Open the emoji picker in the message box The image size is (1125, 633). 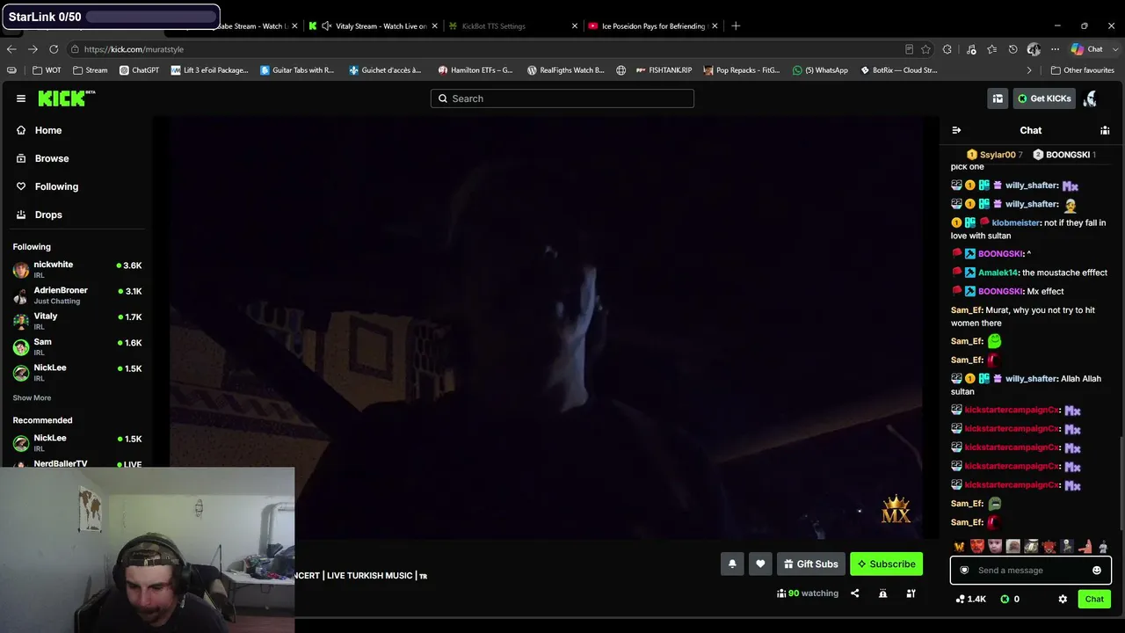tap(1096, 571)
